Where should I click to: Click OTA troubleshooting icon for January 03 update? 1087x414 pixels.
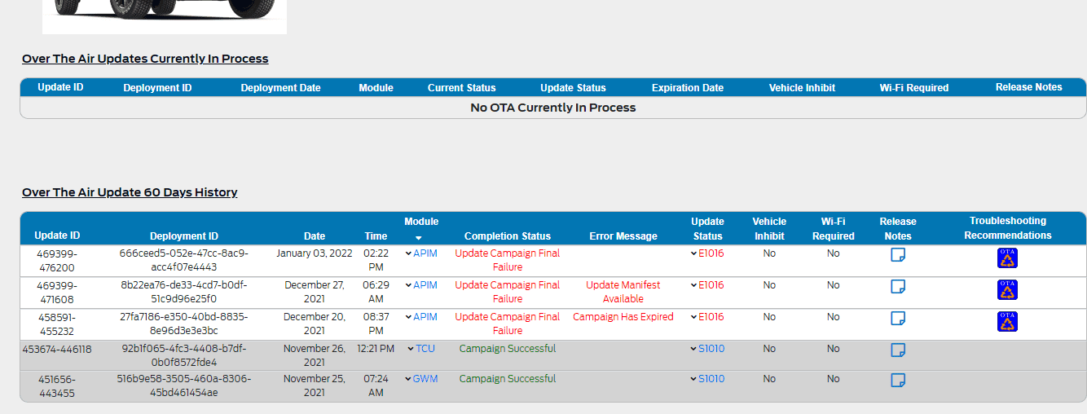1007,258
